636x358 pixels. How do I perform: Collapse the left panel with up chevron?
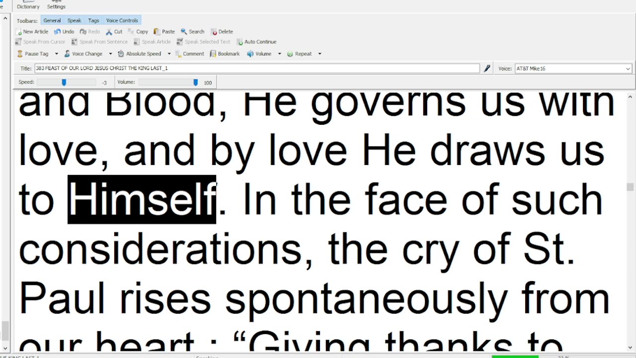point(5,18)
